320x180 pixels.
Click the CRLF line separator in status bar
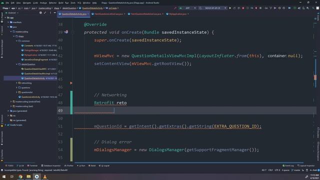(270, 170)
